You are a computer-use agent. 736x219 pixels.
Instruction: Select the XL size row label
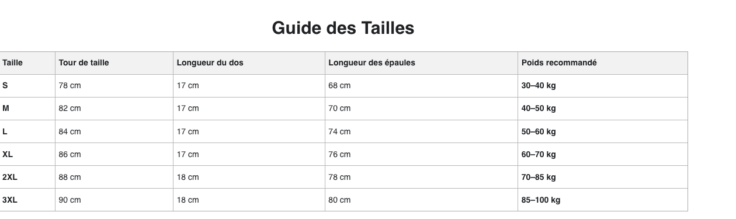27,154
